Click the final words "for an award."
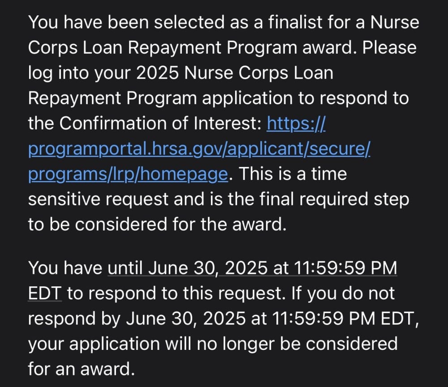 [x=82, y=369]
